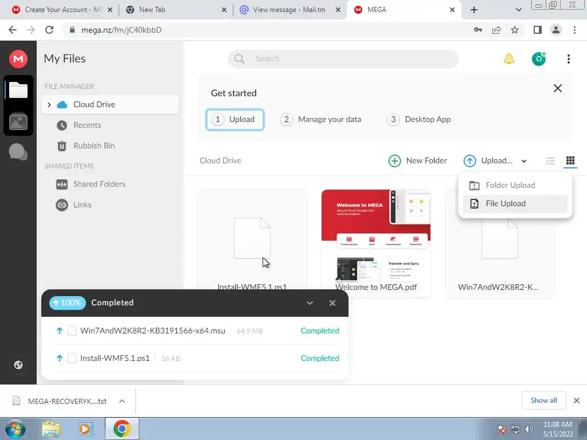Select Cloud Drive in sidebar
The image size is (587, 440).
(x=110, y=104)
